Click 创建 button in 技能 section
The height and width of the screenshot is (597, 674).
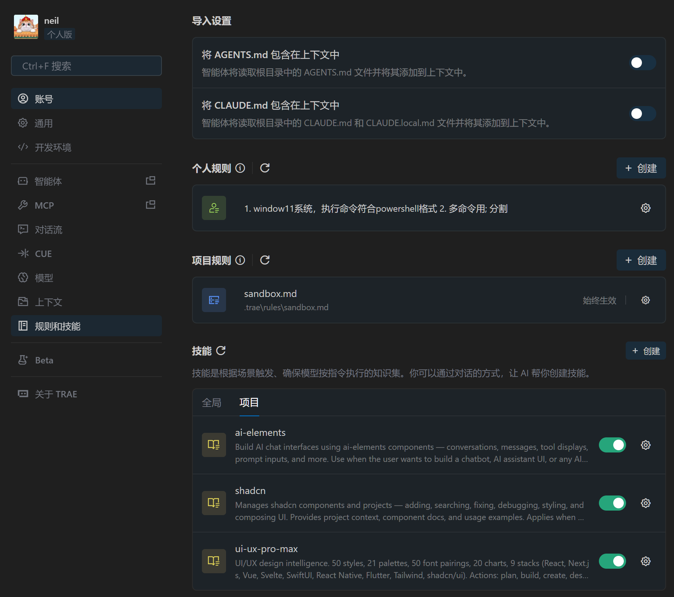click(645, 351)
